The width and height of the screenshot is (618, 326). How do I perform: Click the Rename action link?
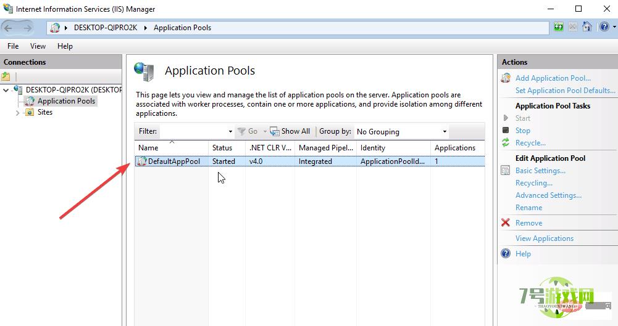point(528,207)
